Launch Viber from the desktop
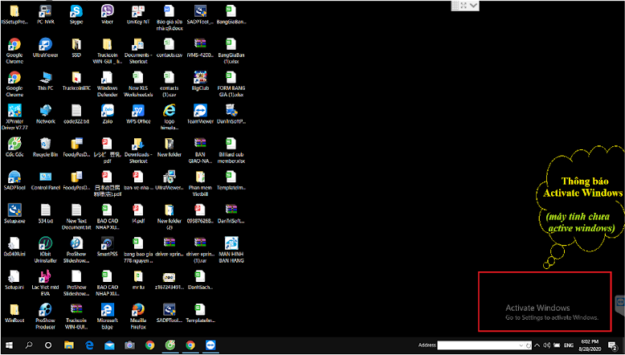 (107, 14)
